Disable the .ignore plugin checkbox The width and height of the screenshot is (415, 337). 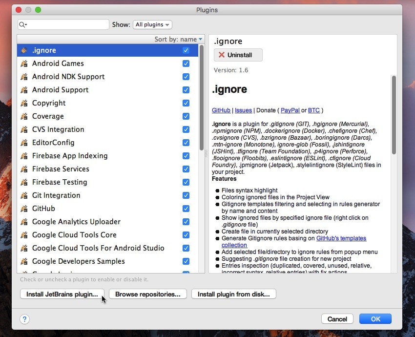186,50
